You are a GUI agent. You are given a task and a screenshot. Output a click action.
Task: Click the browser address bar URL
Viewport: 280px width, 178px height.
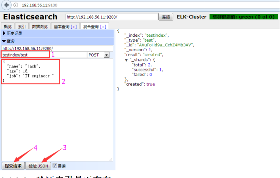[40, 5]
